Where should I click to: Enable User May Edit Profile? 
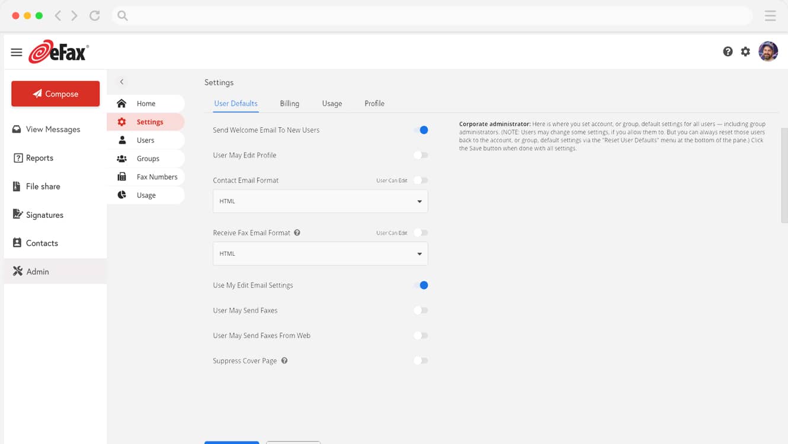421,155
